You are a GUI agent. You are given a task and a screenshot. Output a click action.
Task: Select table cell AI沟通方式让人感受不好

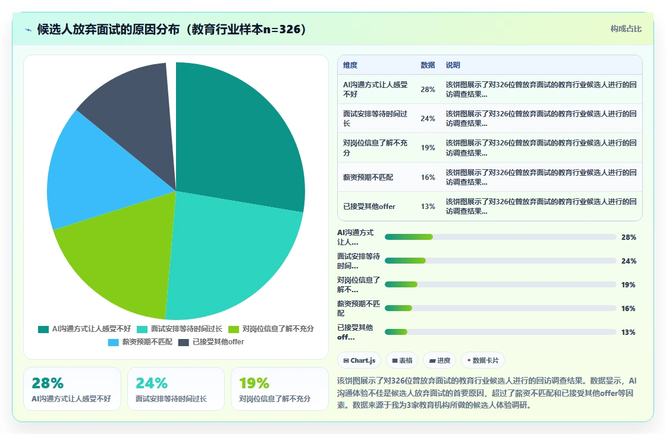(x=375, y=90)
